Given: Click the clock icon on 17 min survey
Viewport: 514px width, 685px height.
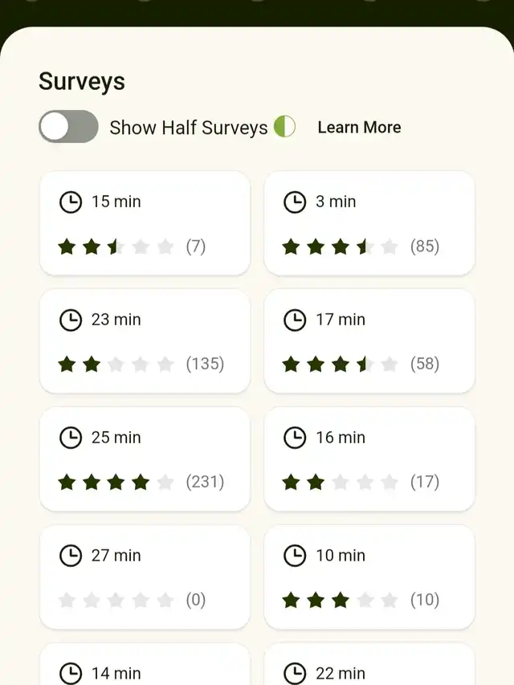Looking at the screenshot, I should pyautogui.click(x=295, y=320).
